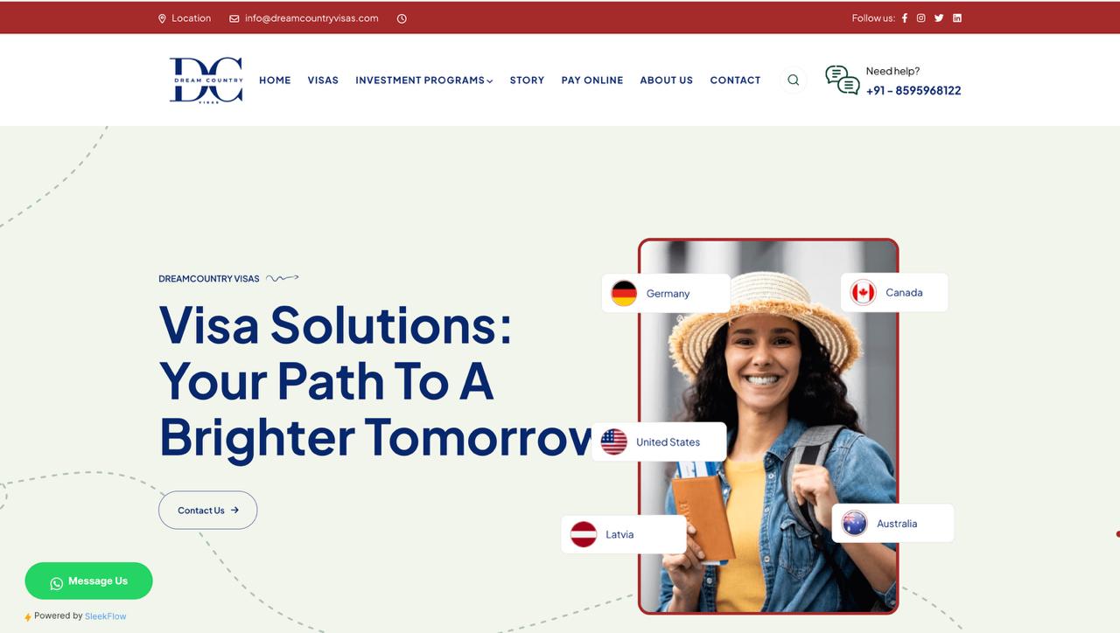Open the Pay Online menu item

(592, 80)
